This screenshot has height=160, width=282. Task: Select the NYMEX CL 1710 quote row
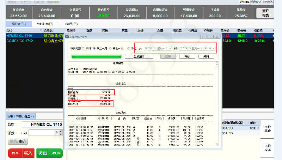click(35, 36)
